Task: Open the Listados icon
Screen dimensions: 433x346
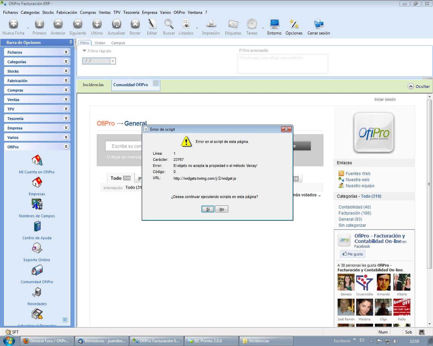Action: [186, 24]
